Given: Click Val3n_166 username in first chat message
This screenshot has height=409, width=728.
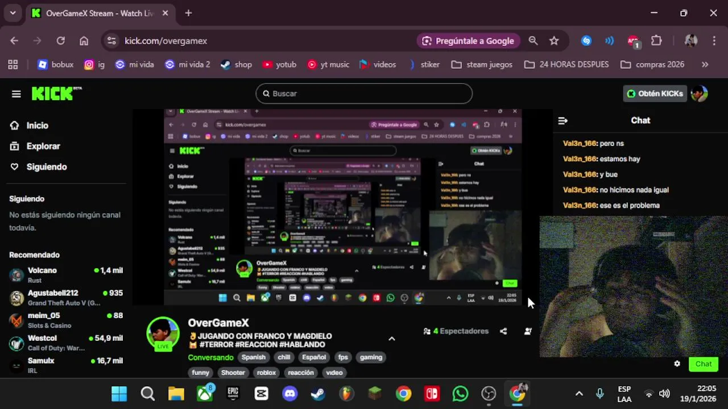Looking at the screenshot, I should coord(580,144).
